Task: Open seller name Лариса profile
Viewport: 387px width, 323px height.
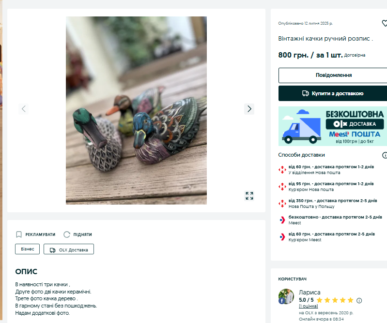Action: pyautogui.click(x=310, y=293)
